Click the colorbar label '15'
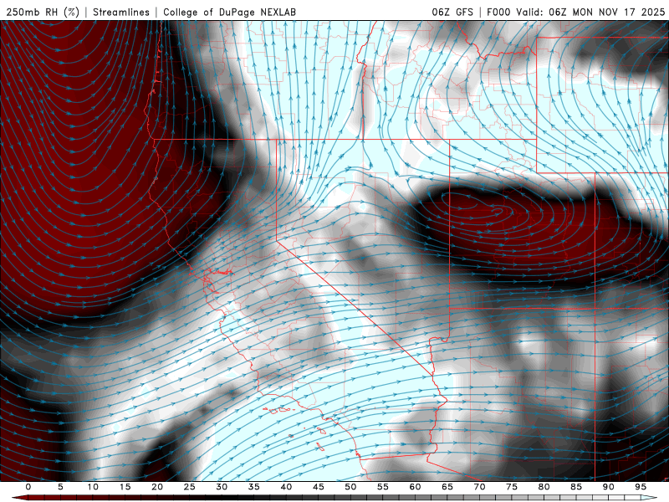Image resolution: width=669 pixels, height=502 pixels. (125, 487)
